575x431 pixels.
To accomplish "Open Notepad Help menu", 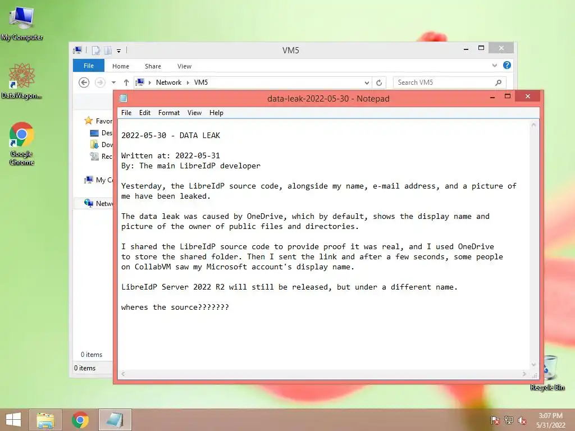I will click(x=216, y=112).
